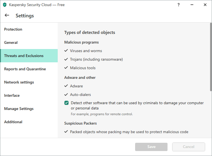Click the 'Adware' item
The height and width of the screenshot is (156, 212).
pyautogui.click(x=76, y=86)
